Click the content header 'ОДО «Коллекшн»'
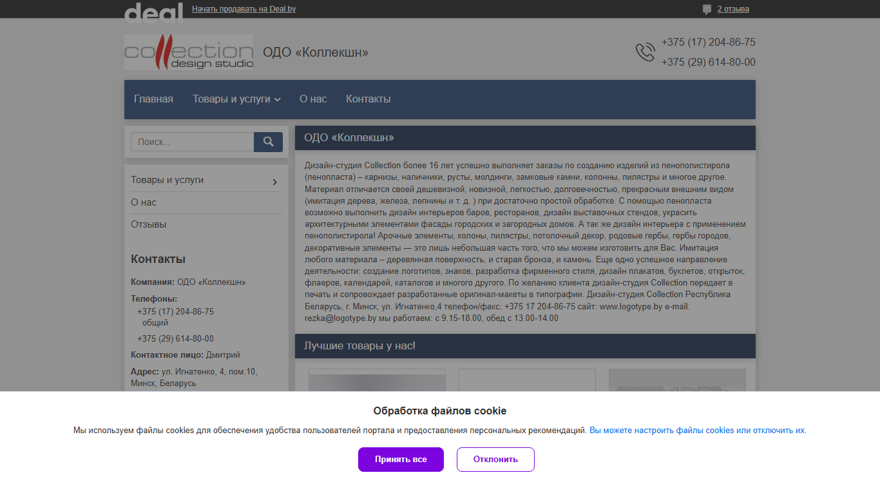 349,138
